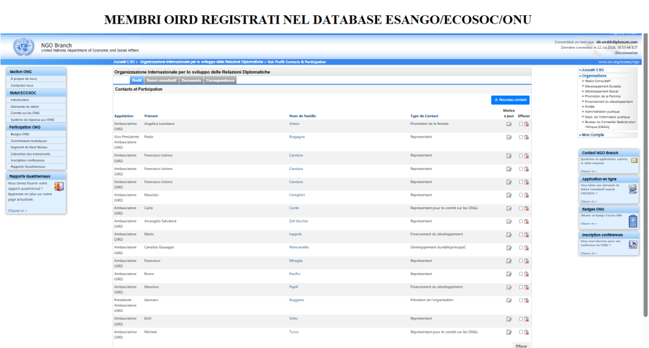The height and width of the screenshot is (348, 649).
Task: Click envelope icon in Contact NGO Branch box
Action: pyautogui.click(x=634, y=160)
